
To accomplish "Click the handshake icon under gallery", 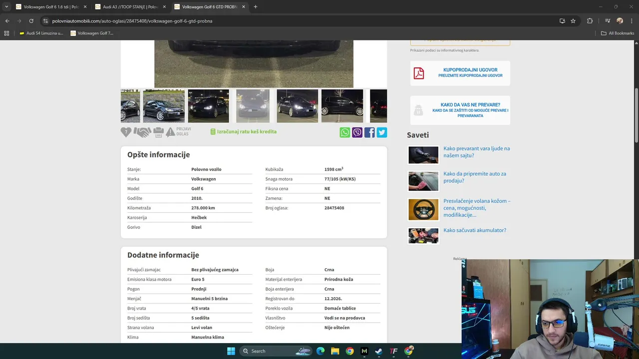I will tap(142, 132).
